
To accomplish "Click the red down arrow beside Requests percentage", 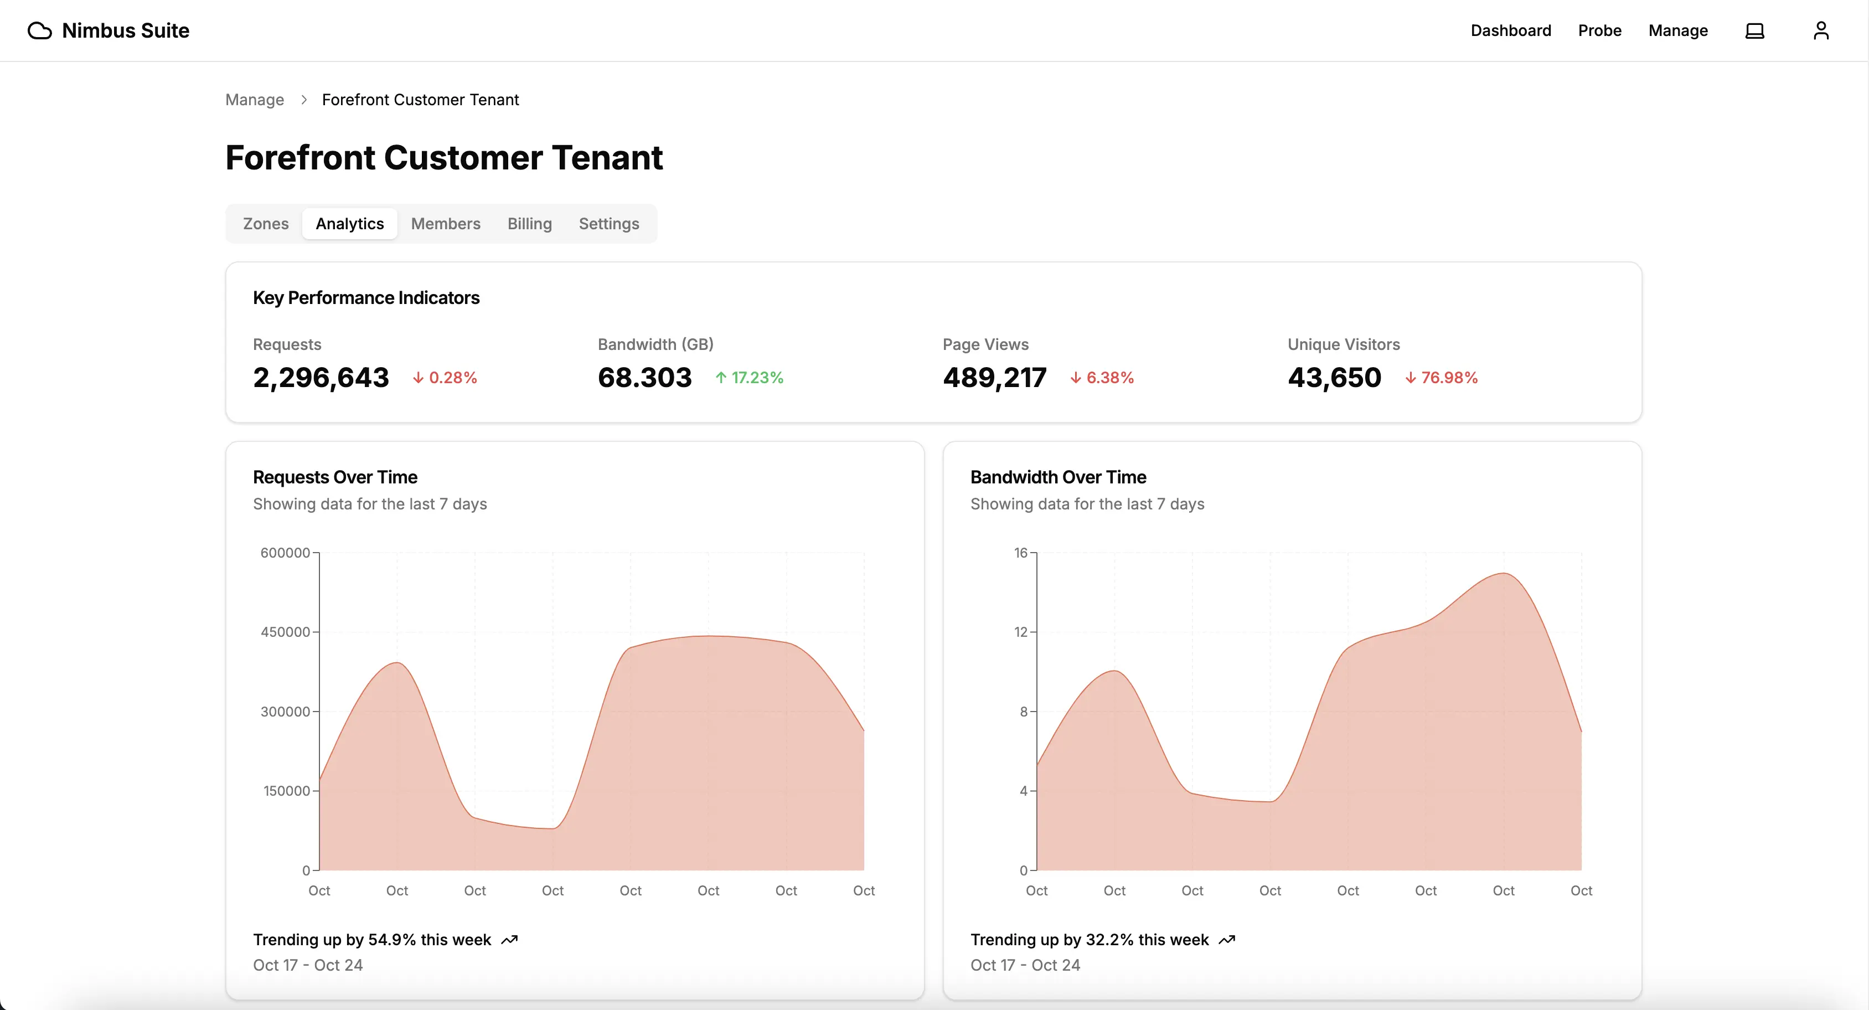I will coord(419,378).
